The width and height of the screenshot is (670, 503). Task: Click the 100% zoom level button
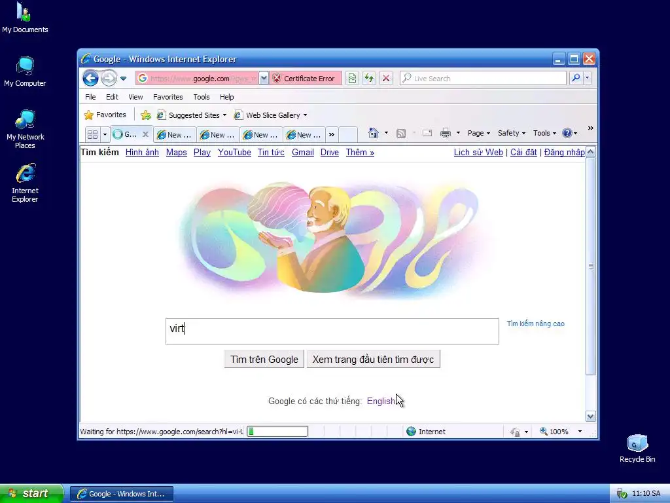click(554, 432)
